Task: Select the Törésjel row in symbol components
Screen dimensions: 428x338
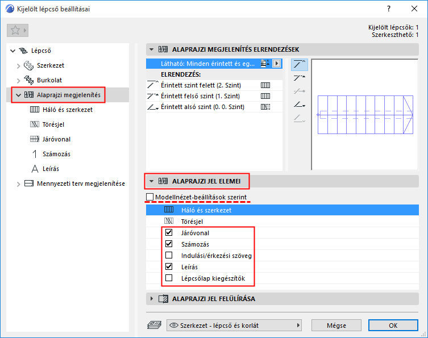Action: pyautogui.click(x=282, y=221)
